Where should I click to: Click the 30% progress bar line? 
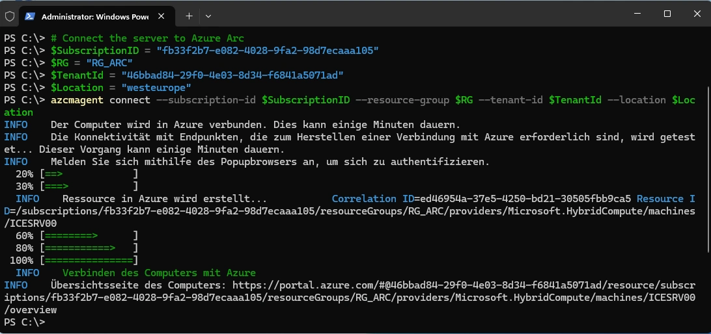77,186
